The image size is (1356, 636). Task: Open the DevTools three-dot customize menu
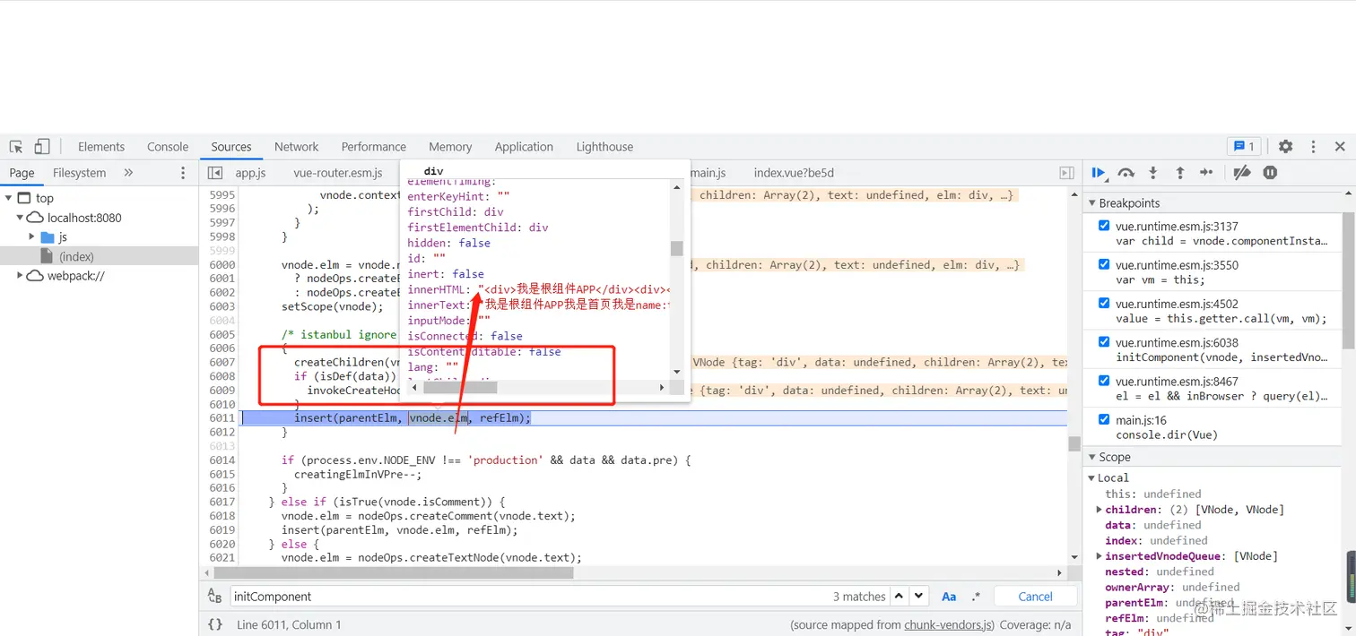tap(1313, 147)
